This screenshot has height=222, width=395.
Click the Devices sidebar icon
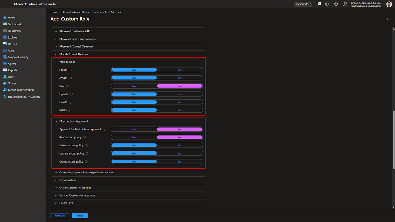click(5, 44)
